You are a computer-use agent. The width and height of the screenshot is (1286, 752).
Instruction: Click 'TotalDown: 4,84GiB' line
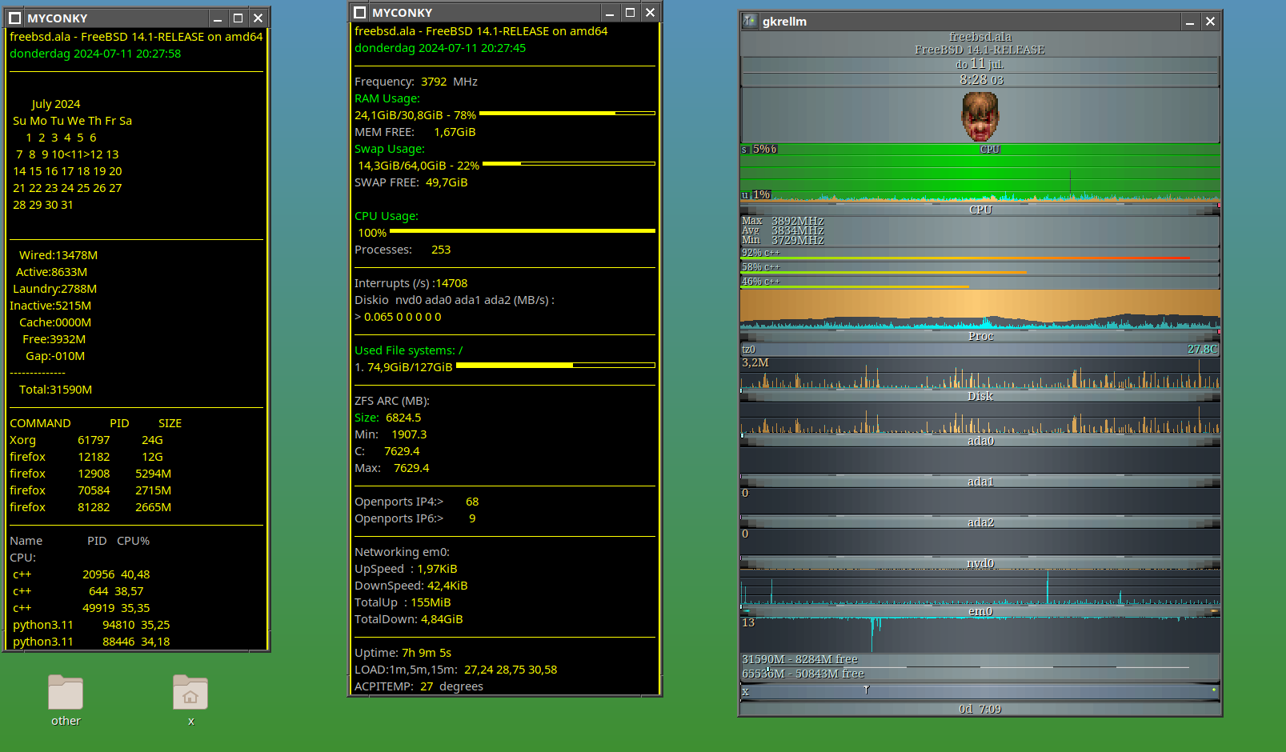pos(409,619)
